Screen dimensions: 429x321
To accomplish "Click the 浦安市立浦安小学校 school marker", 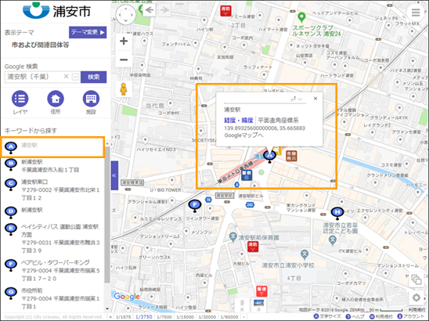I will tap(305, 254).
